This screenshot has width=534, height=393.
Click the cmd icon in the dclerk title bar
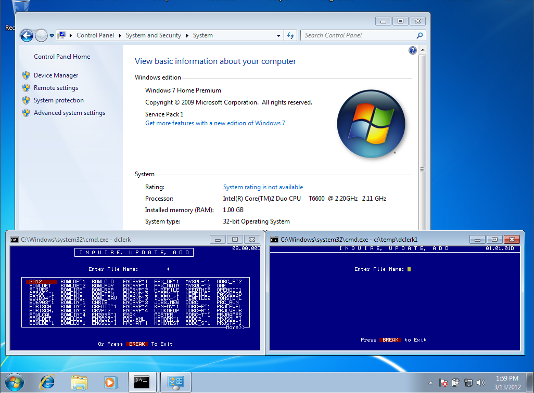coord(14,240)
